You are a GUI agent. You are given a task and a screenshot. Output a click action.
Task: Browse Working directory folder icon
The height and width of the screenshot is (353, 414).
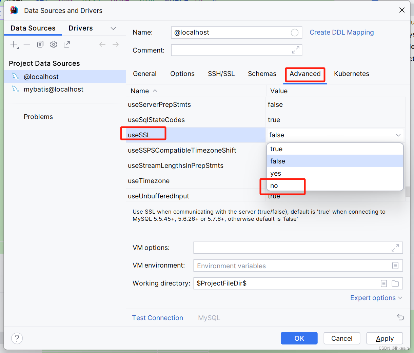[395, 283]
